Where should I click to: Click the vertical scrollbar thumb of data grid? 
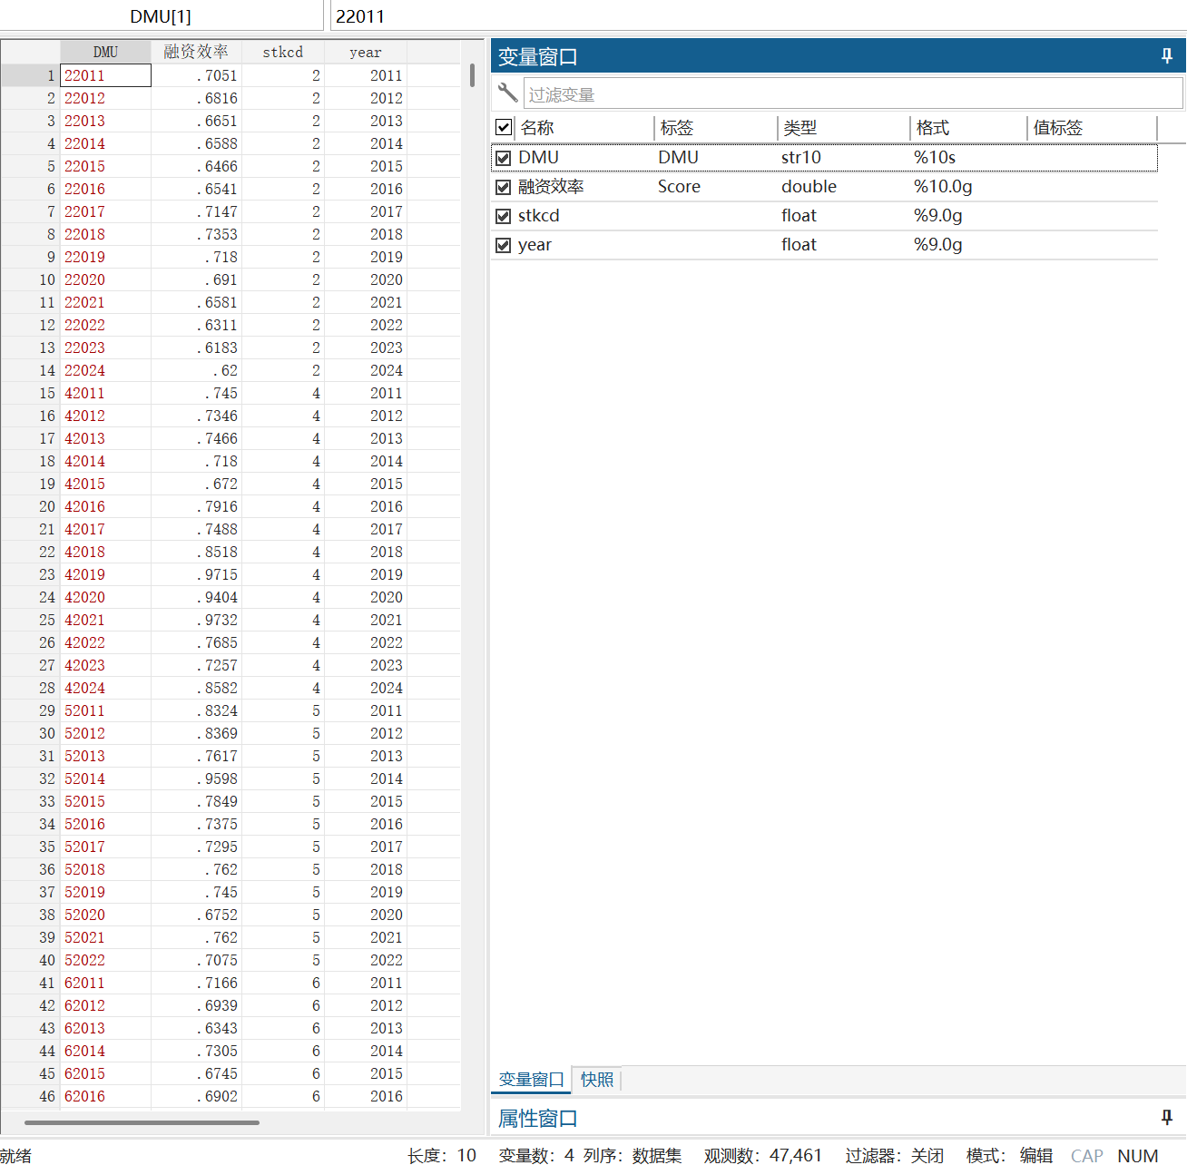473,75
